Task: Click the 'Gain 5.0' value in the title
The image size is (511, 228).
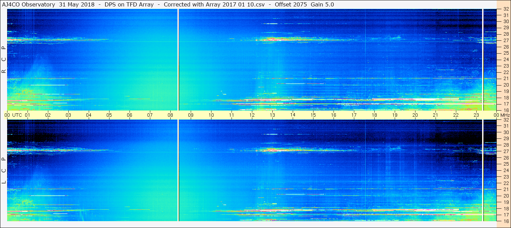Action: coord(322,5)
